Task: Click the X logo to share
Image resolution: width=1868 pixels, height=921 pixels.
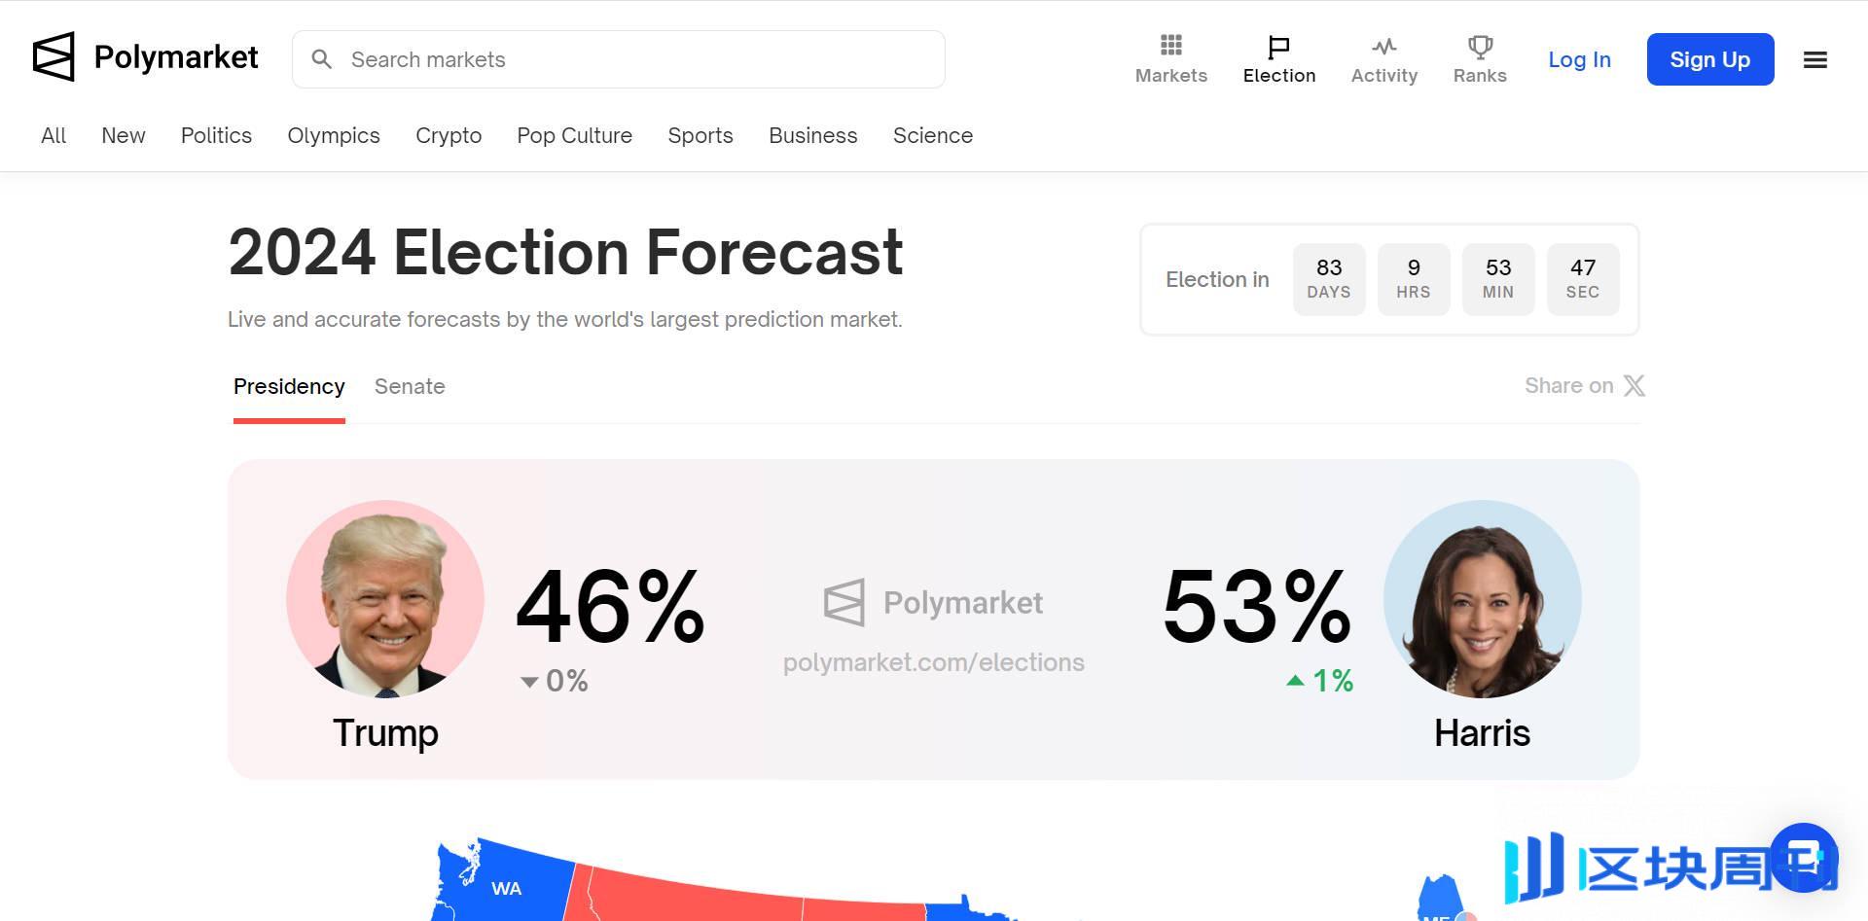Action: click(x=1634, y=386)
